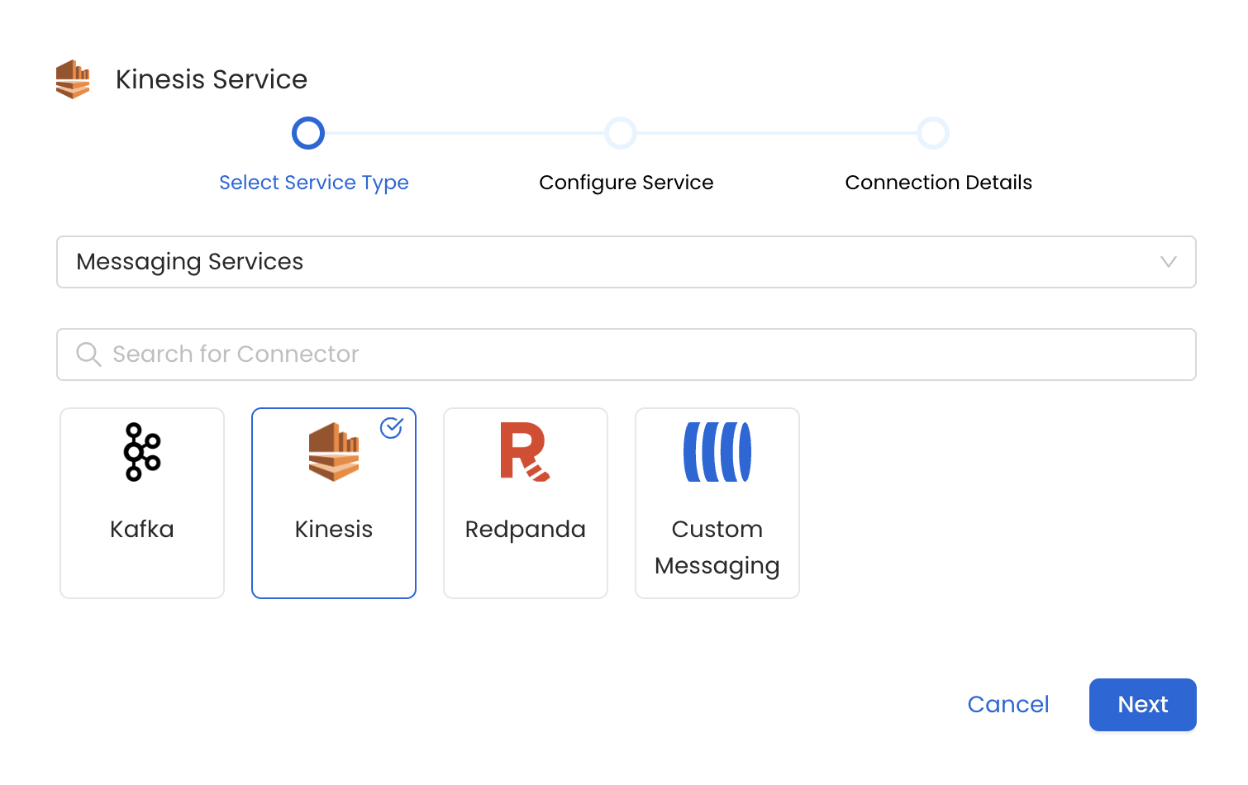Screen dimensions: 1248x785
Task: Click the search magnifier icon
Action: (x=88, y=354)
